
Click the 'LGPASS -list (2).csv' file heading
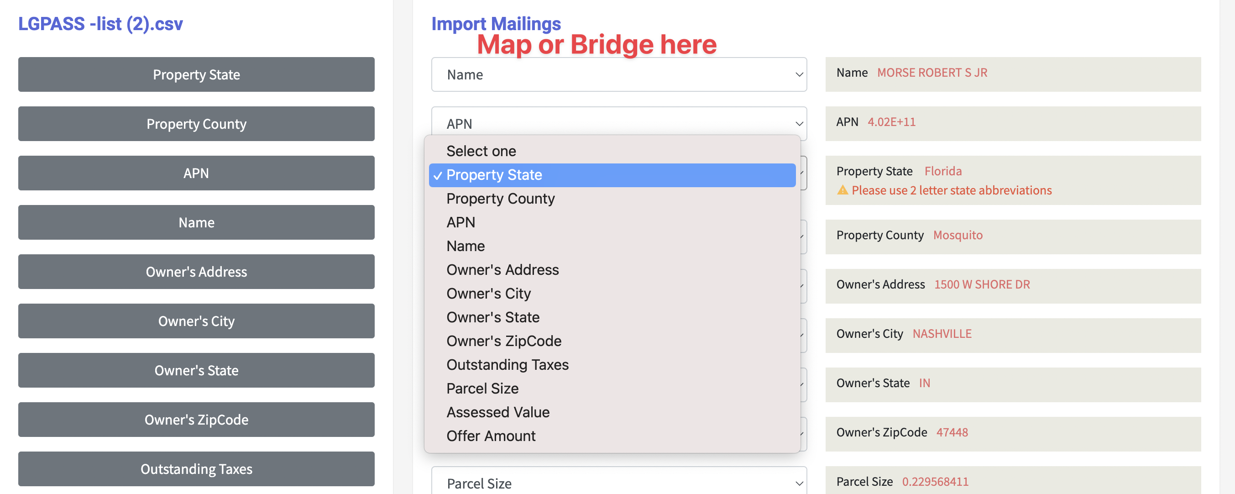[x=101, y=24]
